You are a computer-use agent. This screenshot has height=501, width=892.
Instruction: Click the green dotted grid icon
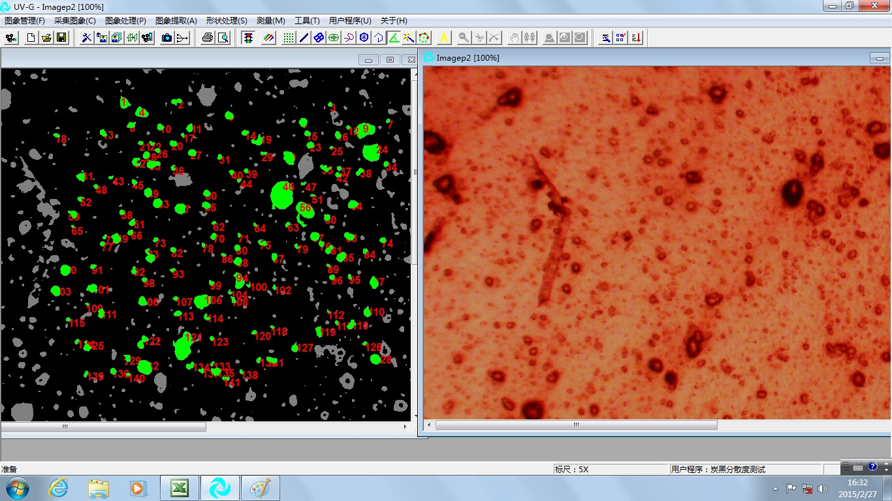(289, 38)
